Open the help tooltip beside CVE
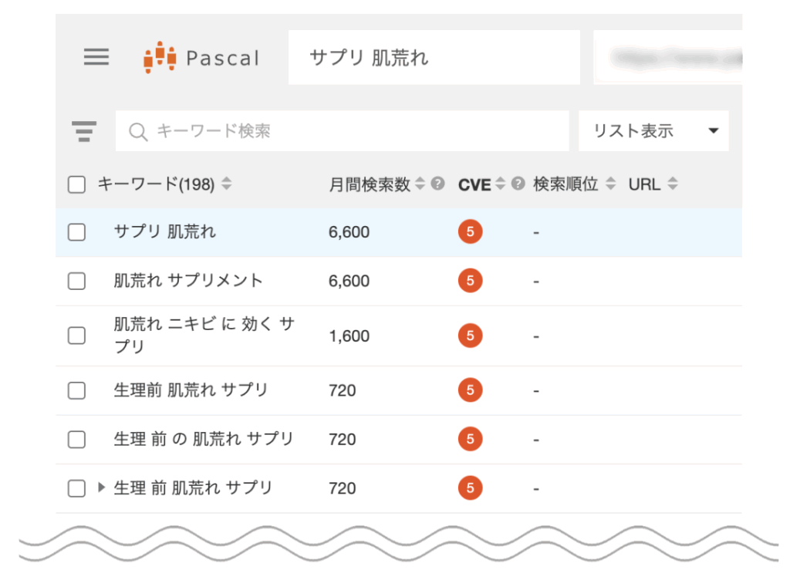 pos(517,184)
